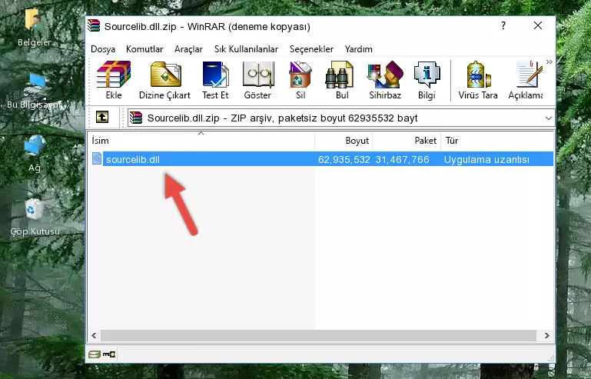This screenshot has height=379, width=591.
Task: Launch the Sihirbaz (Wizard) tool
Action: (385, 80)
